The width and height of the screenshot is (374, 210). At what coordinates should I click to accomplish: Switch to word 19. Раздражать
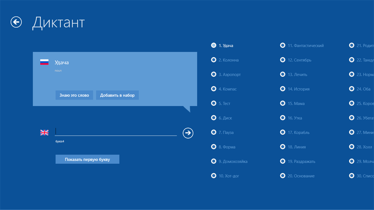pyautogui.click(x=298, y=162)
